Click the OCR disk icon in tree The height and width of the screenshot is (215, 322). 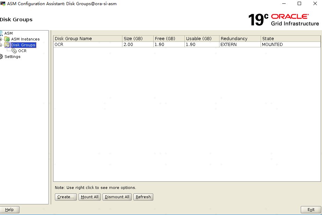[x=14, y=51]
